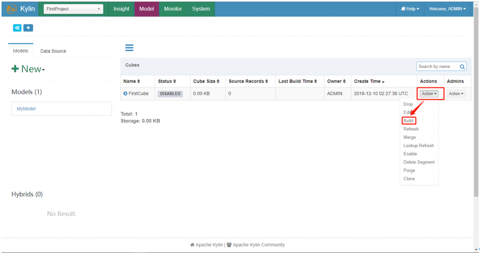Expand the New dropdown caret
This screenshot has height=253, width=480.
(x=43, y=70)
